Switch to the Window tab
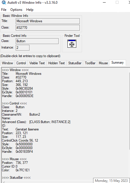130x183 pixels. 7,63
